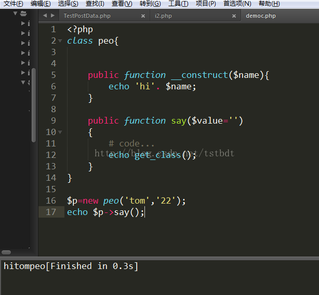Click the 'class' keyword on line 2
This screenshot has width=319, height=295.
[x=80, y=41]
